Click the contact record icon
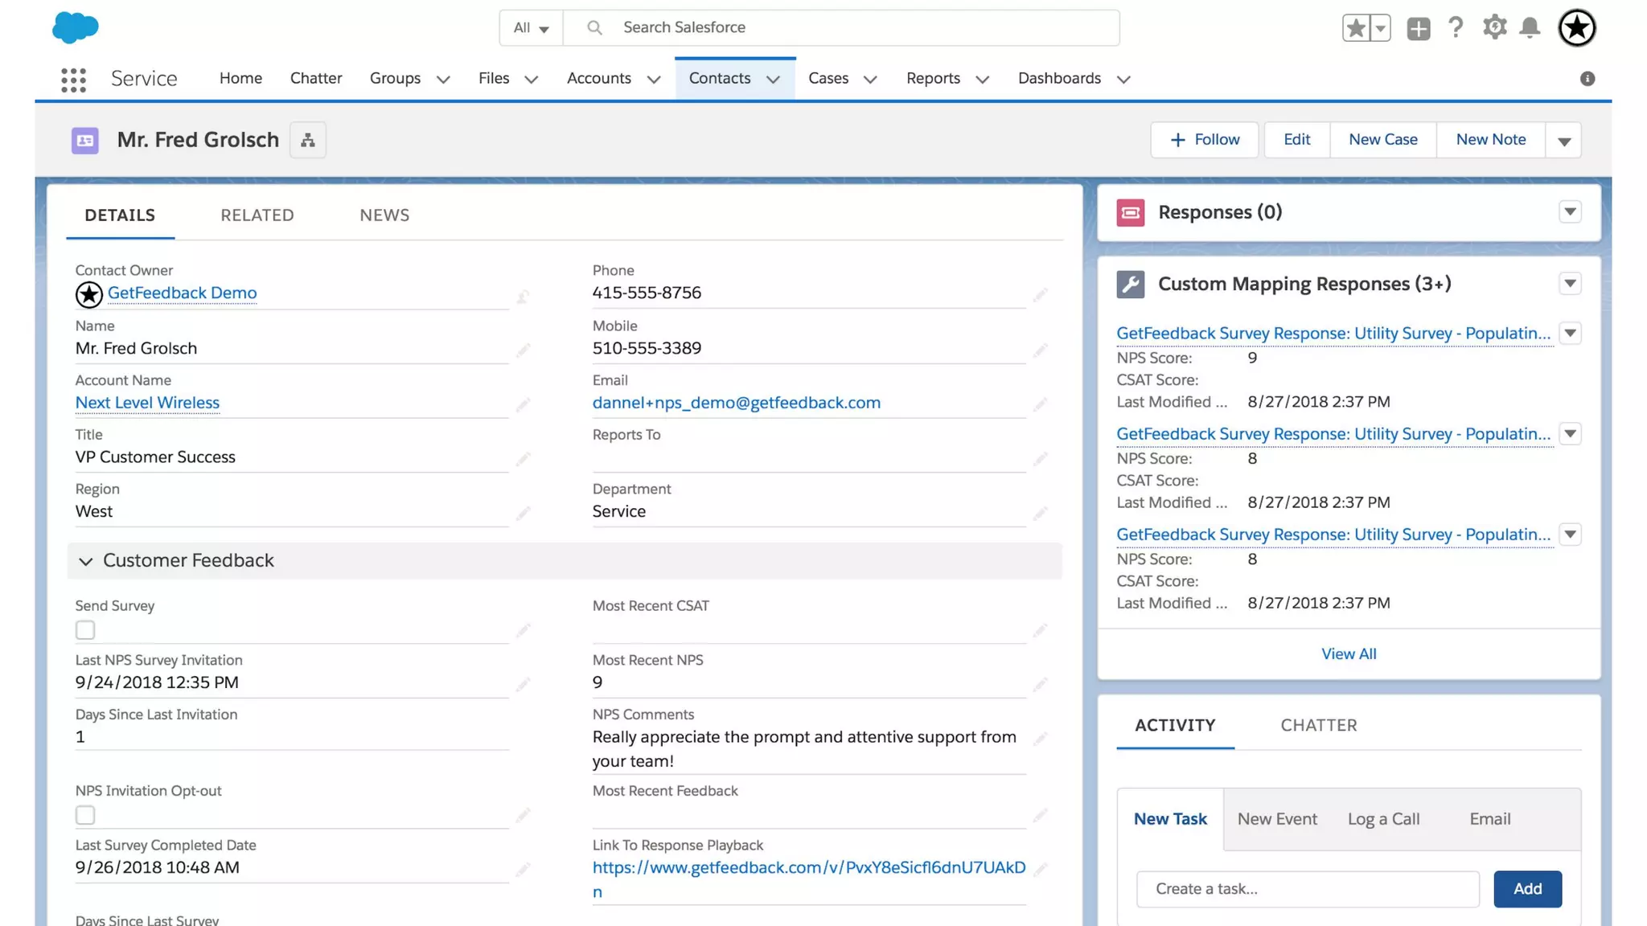Screen dimensions: 1647x926 [x=85, y=141]
